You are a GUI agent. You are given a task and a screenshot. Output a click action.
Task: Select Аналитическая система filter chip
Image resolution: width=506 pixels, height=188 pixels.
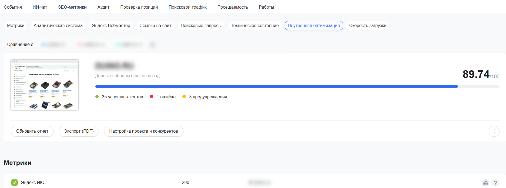click(58, 25)
